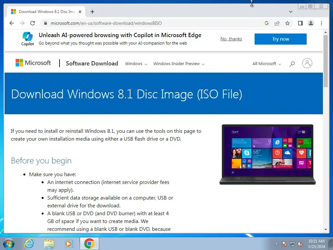Open Microsoft logo home link
Screen dimensions: 333x250
coord(33,63)
